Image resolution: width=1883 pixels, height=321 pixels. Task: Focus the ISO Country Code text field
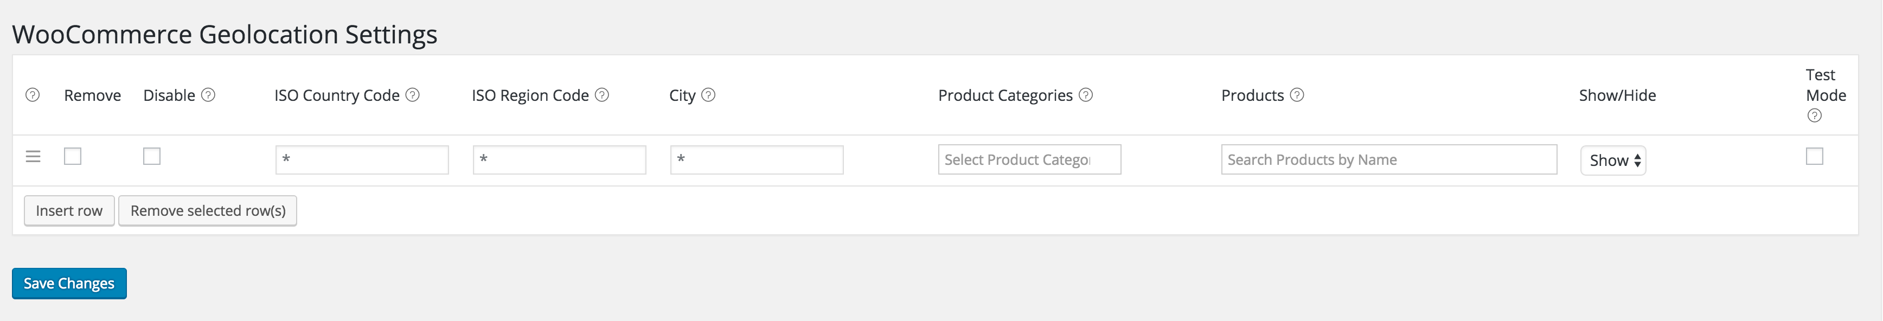362,159
